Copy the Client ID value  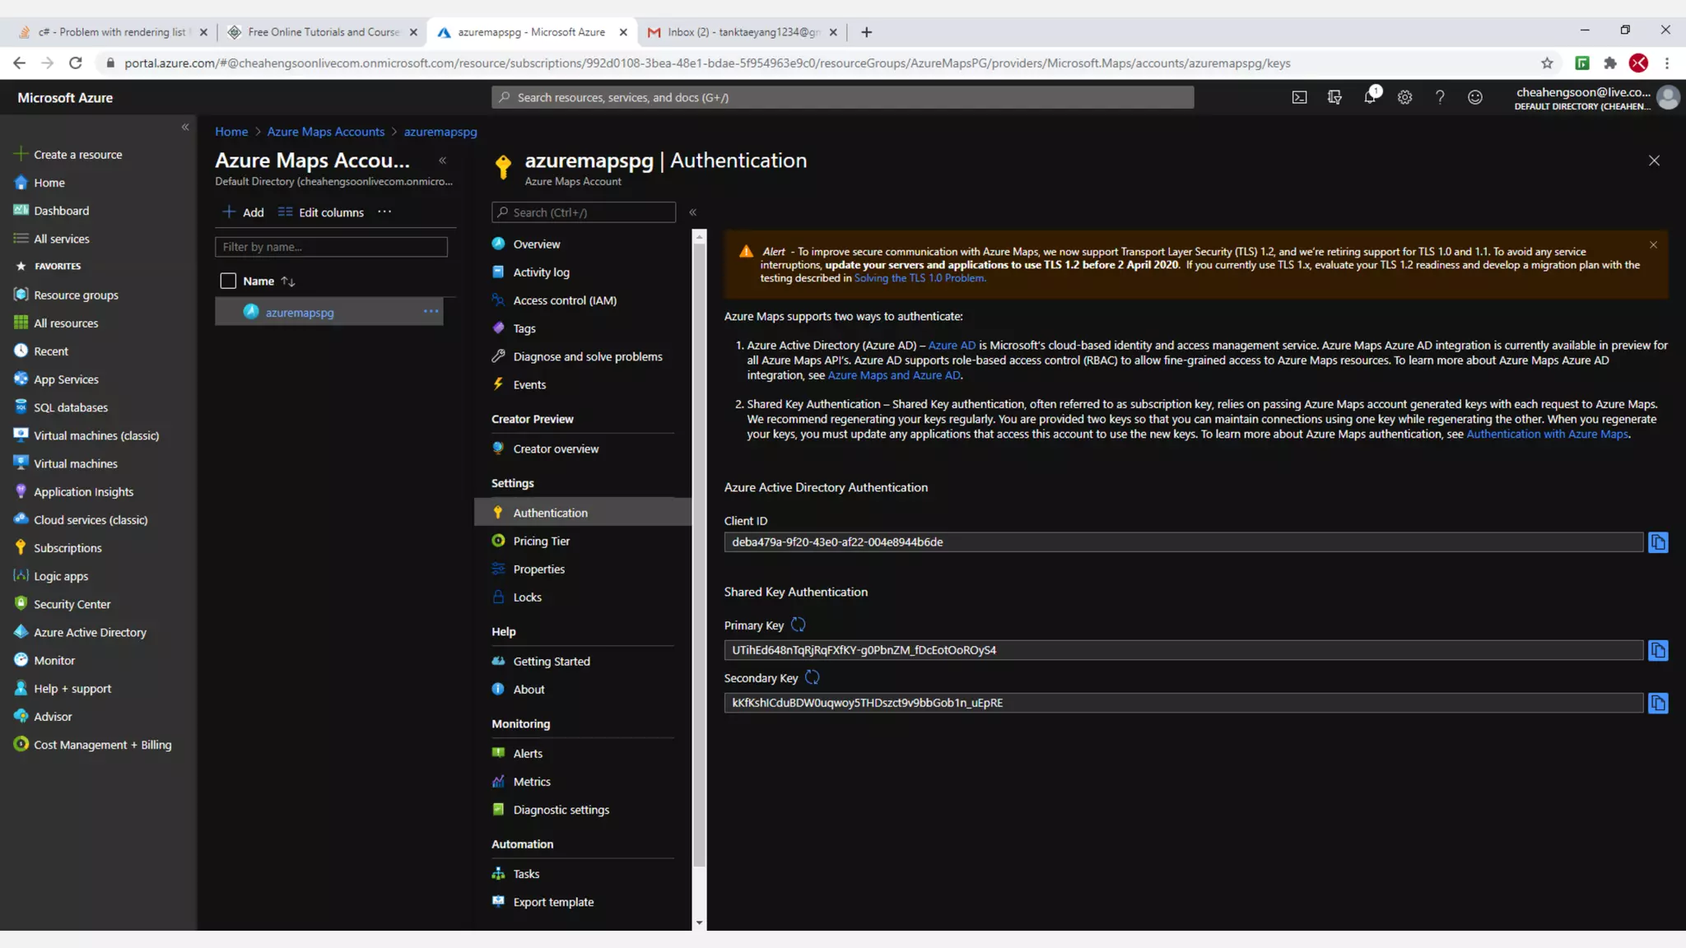(x=1657, y=542)
